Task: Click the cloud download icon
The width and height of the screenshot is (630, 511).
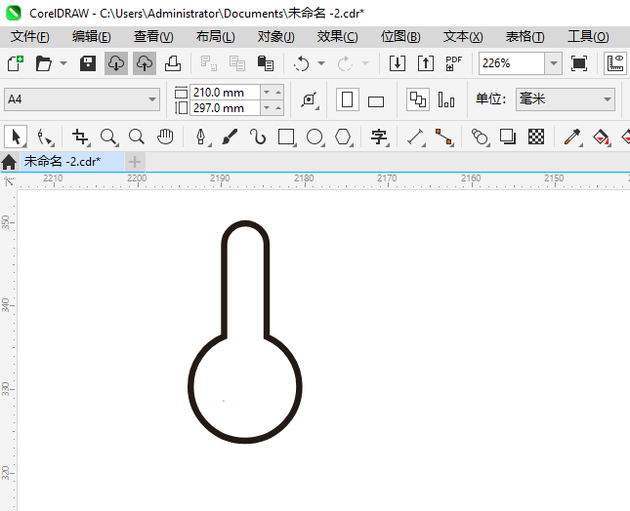Action: point(116,63)
